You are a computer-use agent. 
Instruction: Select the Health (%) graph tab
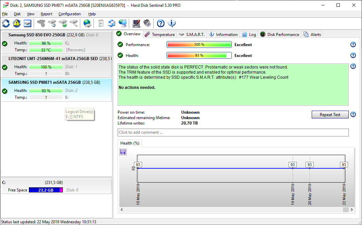click(130, 143)
